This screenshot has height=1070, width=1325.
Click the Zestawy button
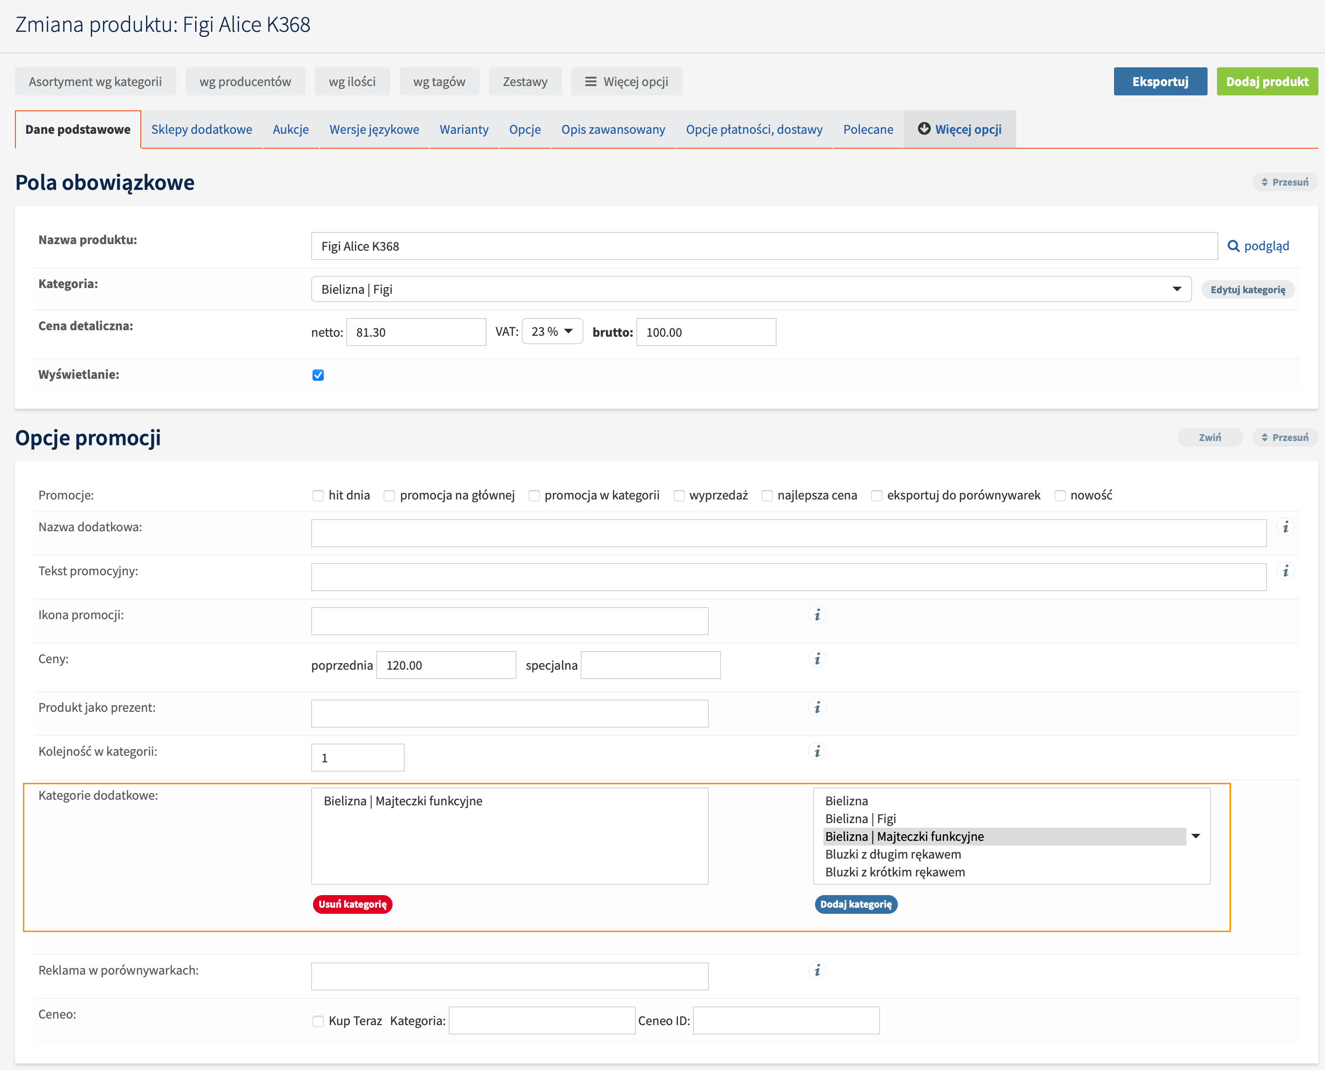click(x=524, y=81)
